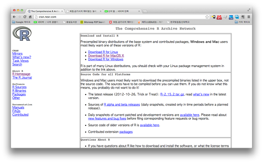Visit the R Homepage link
The width and height of the screenshot is (263, 163).
coord(21,74)
